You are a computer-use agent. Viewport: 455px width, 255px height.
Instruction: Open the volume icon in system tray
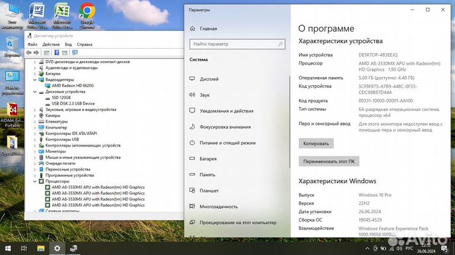[399, 248]
